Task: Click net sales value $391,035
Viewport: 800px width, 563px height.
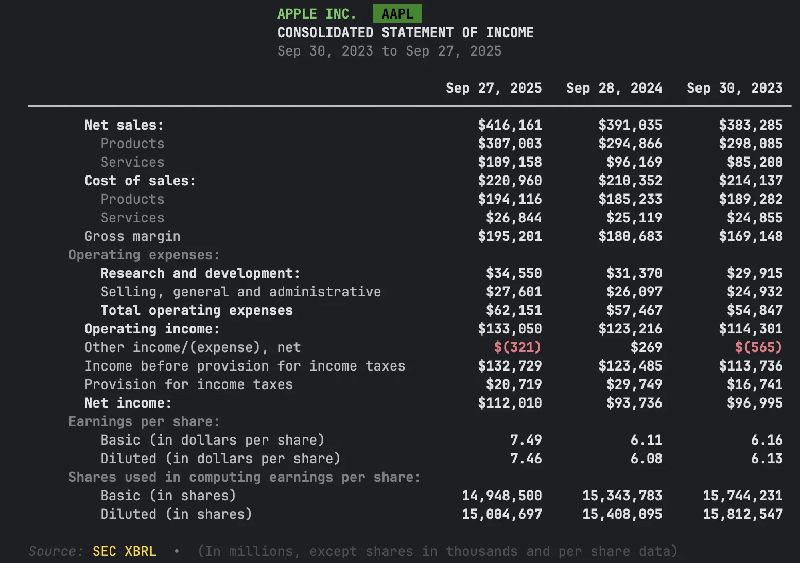Action: [x=630, y=125]
